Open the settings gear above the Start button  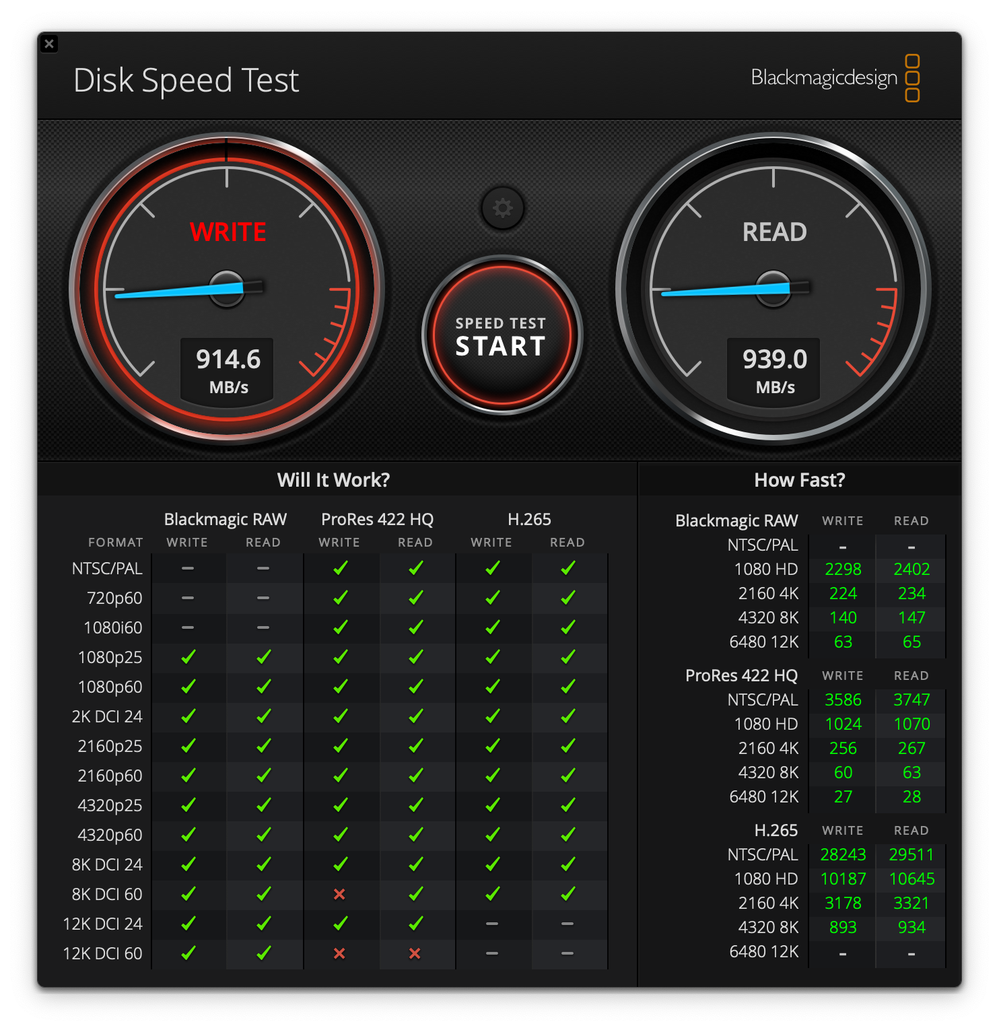click(502, 208)
